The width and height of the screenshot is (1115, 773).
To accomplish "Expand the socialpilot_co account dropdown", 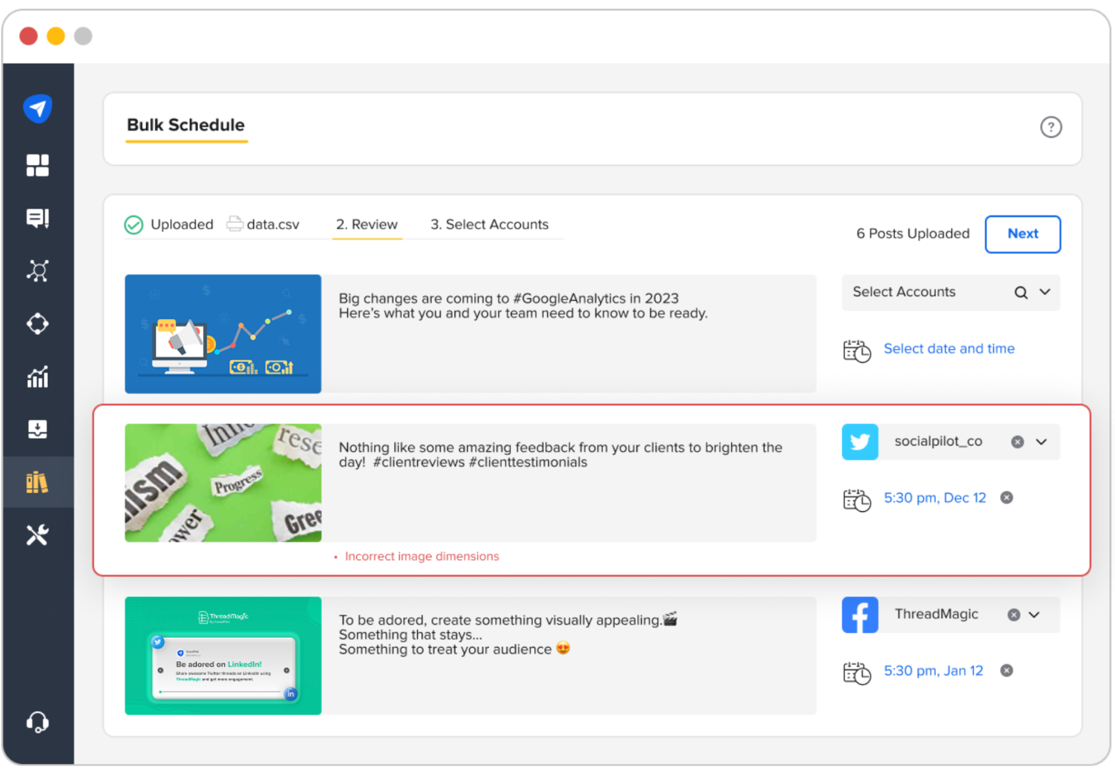I will click(x=1041, y=442).
